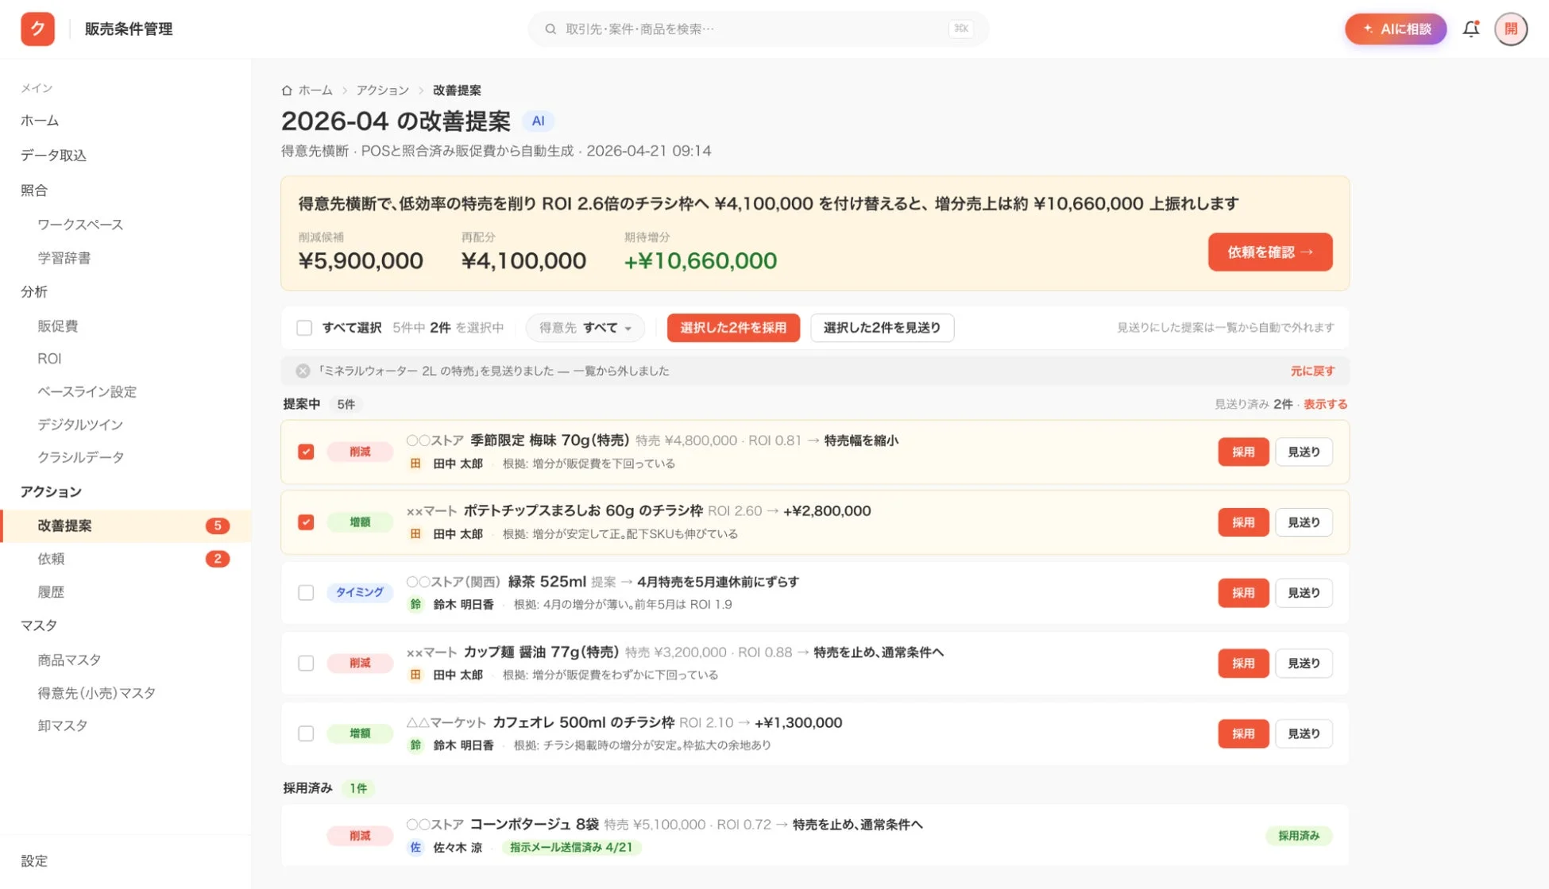Click the AIに相談 button
1549x889 pixels.
(1396, 29)
